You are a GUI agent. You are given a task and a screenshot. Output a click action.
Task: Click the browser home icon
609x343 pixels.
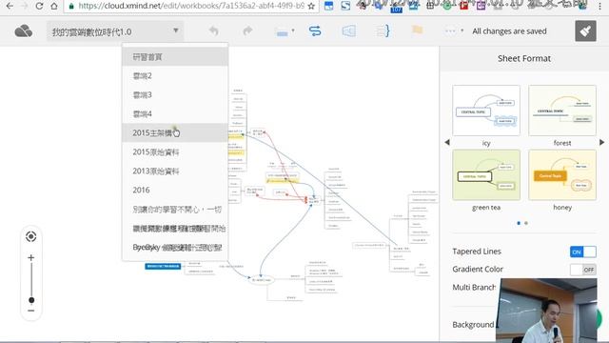54,6
